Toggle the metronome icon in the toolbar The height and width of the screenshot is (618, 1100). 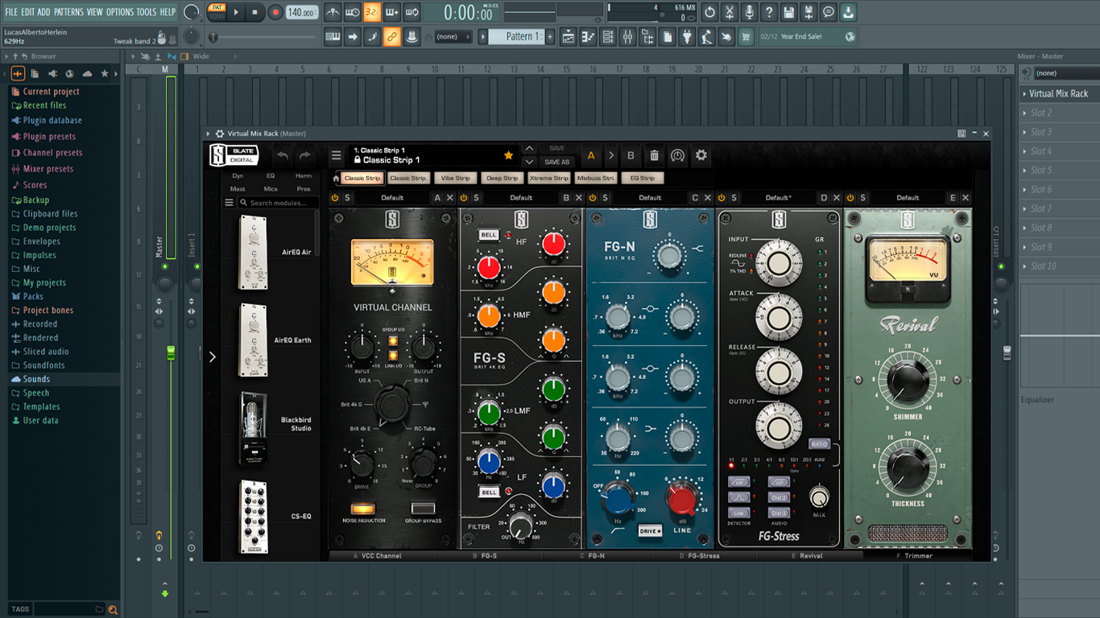[x=333, y=12]
